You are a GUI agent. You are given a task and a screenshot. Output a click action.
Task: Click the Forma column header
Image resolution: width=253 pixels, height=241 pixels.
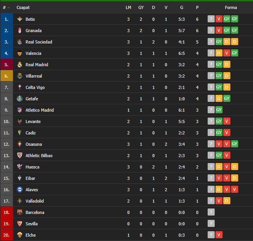[231, 7]
